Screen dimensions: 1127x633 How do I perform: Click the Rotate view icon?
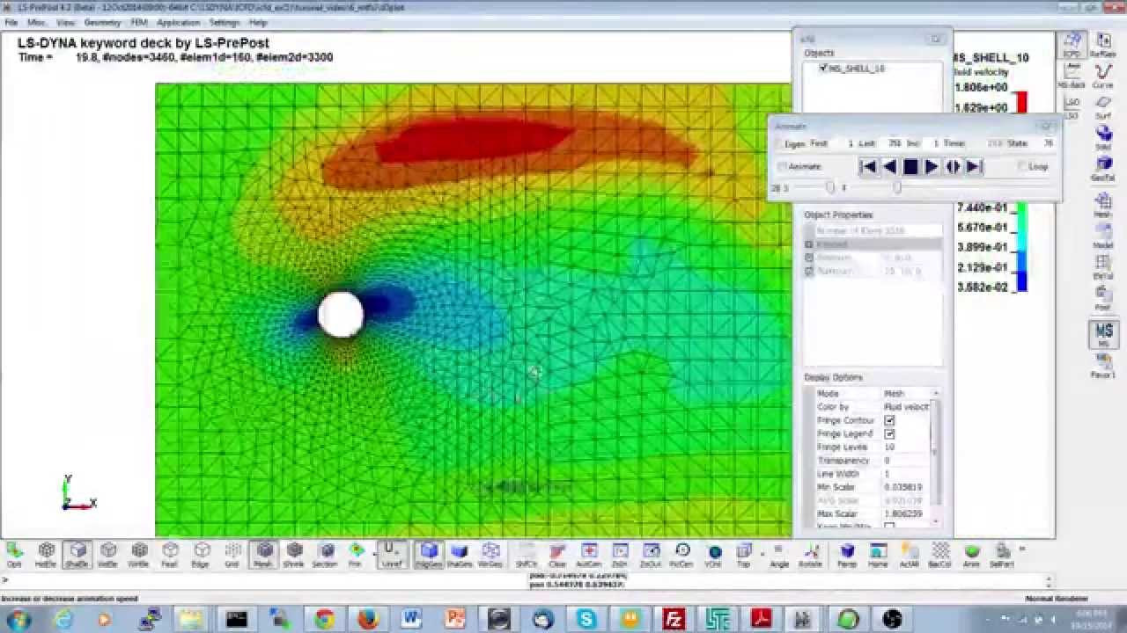810,553
